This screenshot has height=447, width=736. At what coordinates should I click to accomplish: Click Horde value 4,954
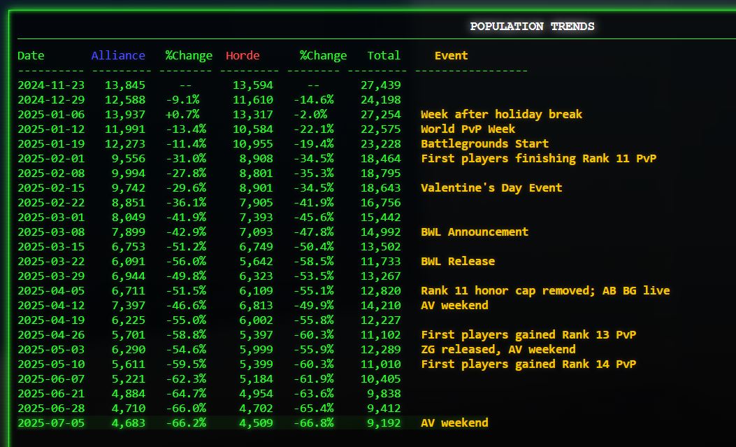point(257,393)
